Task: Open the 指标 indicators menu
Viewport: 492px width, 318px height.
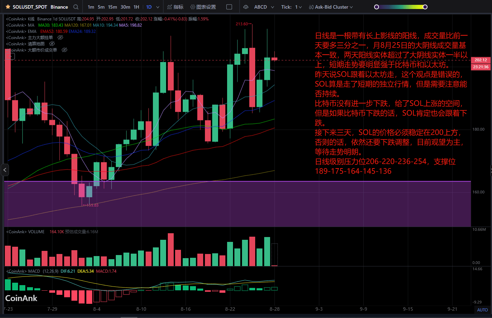Action: pyautogui.click(x=175, y=7)
